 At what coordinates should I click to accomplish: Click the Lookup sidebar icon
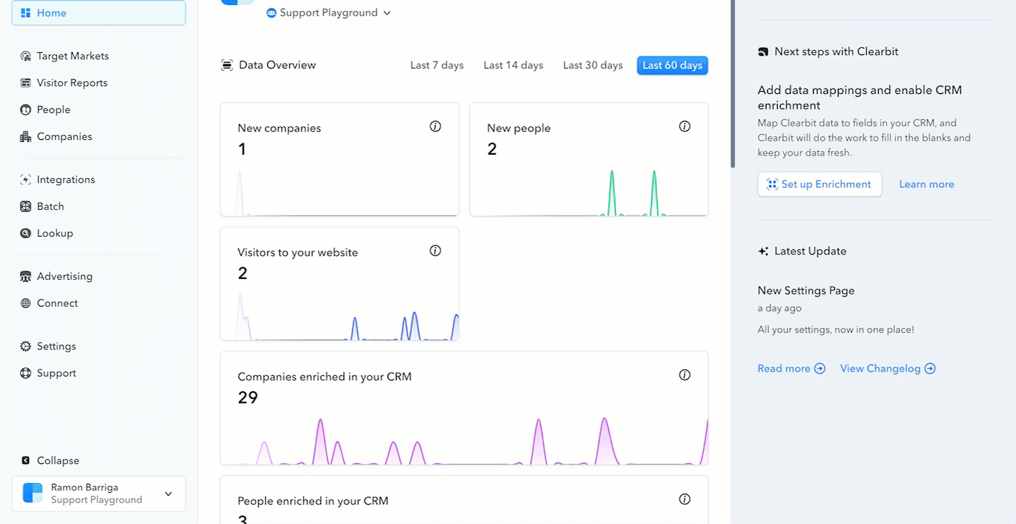click(26, 233)
